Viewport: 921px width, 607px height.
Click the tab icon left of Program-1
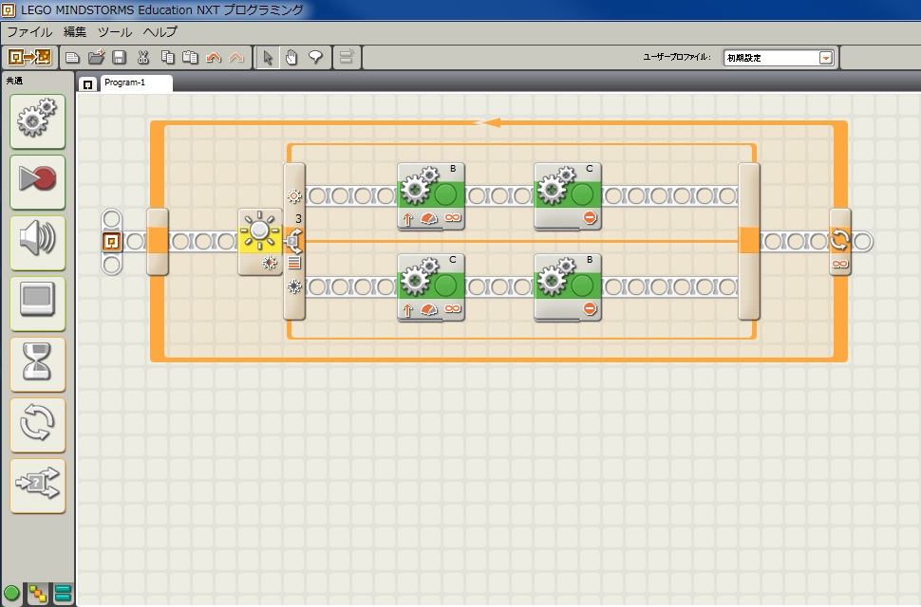(88, 84)
